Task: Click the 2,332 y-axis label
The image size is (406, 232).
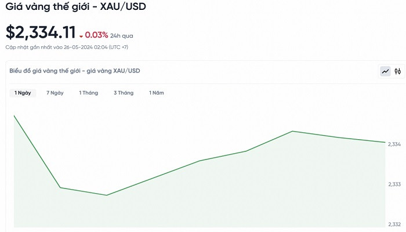Action: (394, 224)
